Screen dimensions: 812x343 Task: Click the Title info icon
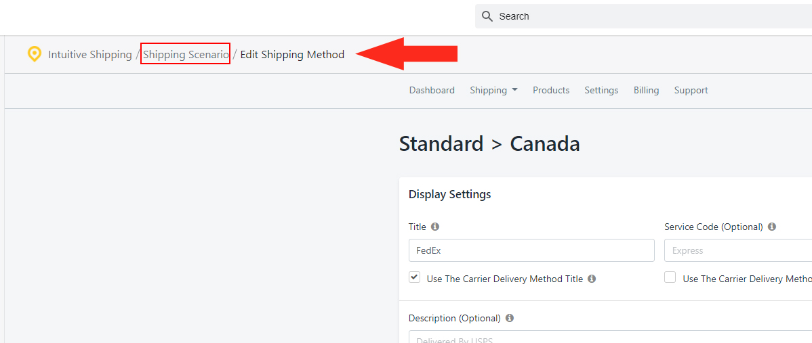coord(435,227)
